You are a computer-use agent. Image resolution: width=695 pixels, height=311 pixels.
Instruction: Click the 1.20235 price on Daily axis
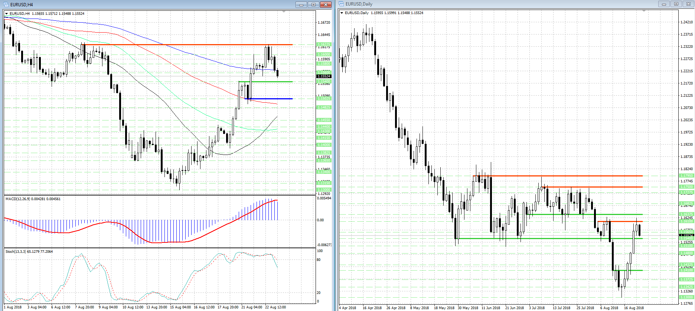pos(686,120)
